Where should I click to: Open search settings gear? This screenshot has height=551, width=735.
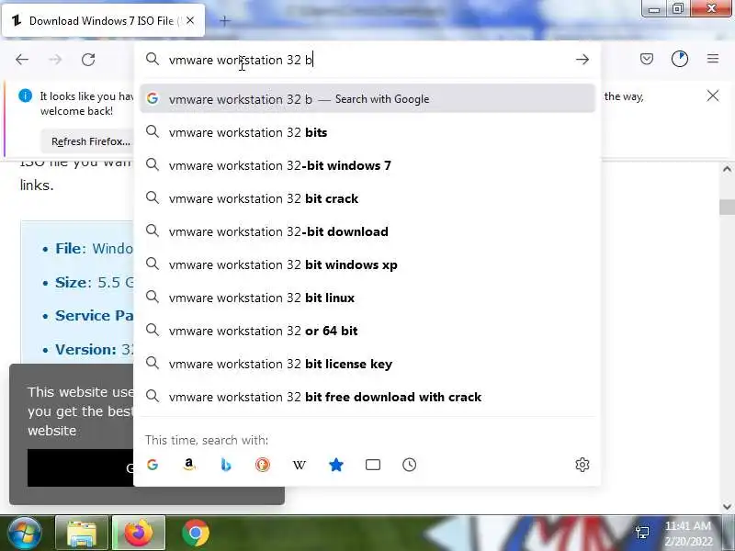coord(582,465)
